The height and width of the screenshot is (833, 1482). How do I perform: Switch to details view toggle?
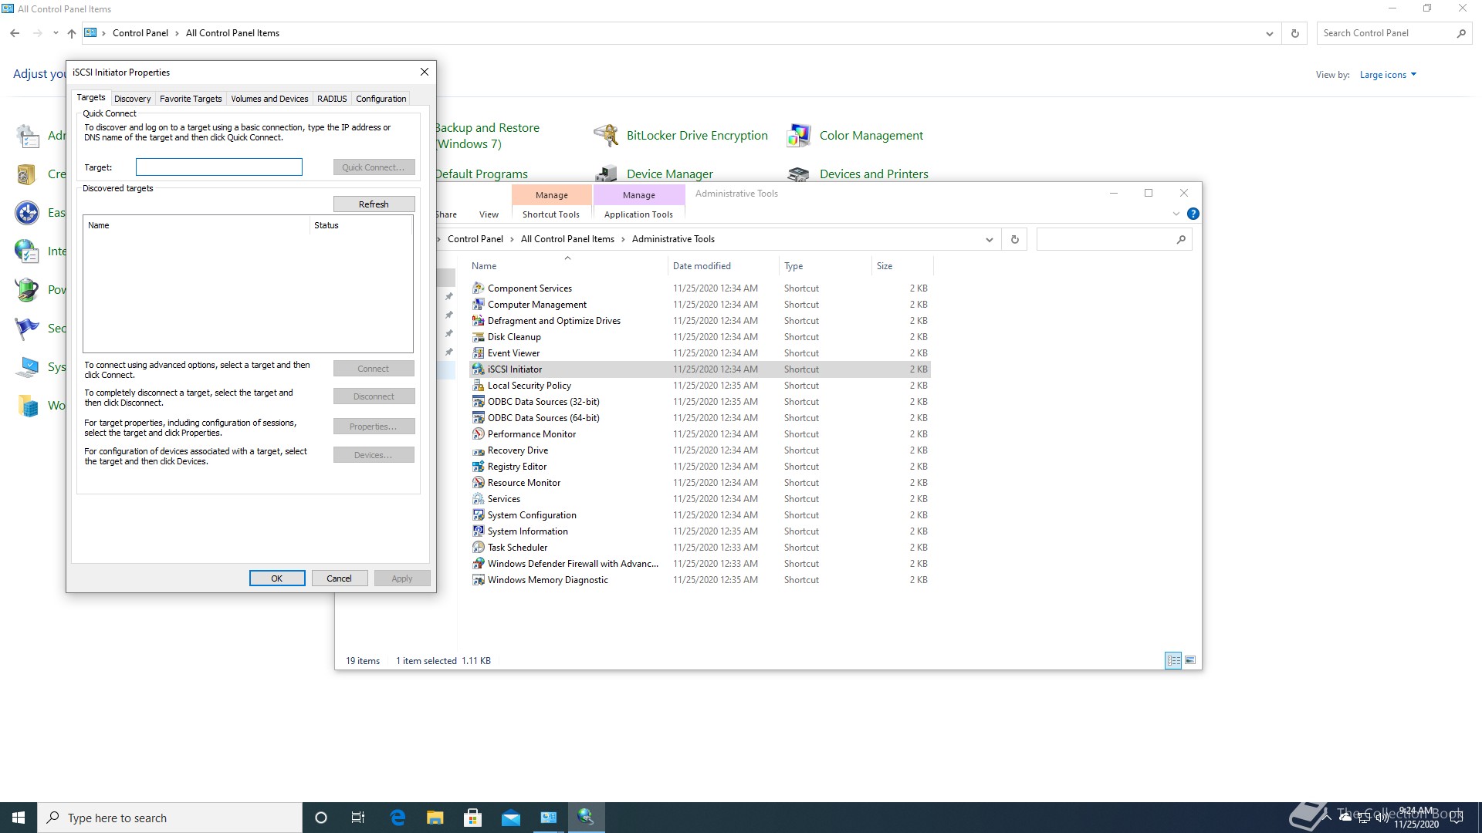pyautogui.click(x=1173, y=660)
